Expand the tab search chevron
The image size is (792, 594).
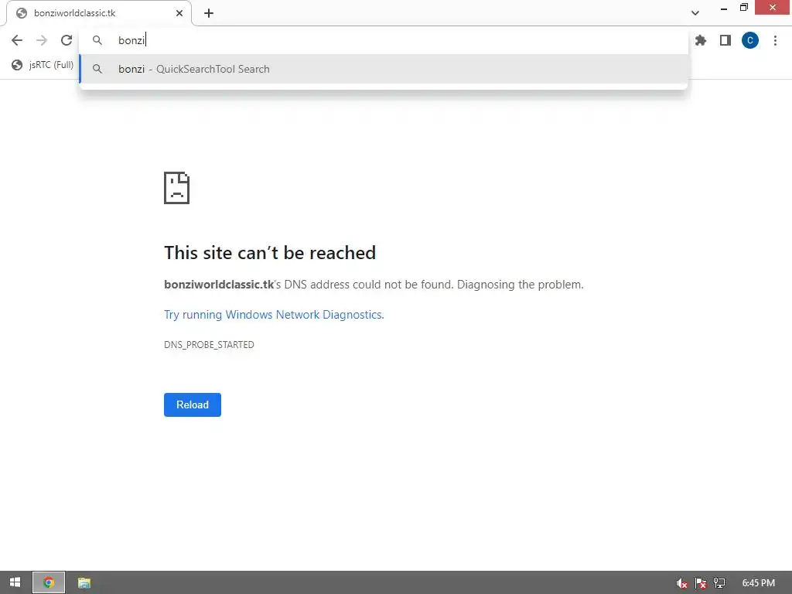695,13
